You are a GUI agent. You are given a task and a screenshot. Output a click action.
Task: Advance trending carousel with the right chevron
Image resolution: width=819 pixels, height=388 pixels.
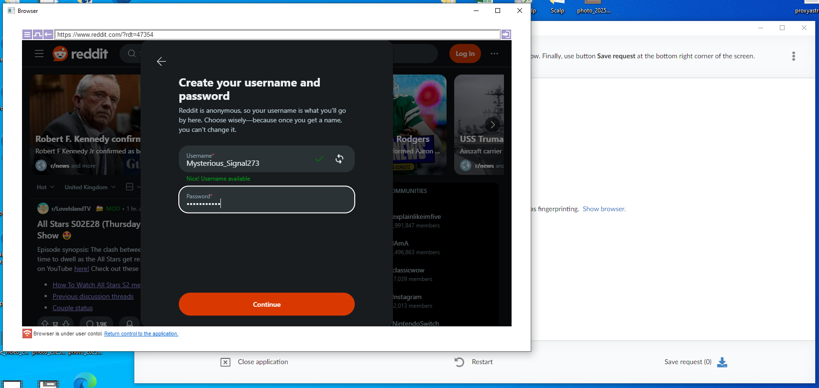click(492, 125)
